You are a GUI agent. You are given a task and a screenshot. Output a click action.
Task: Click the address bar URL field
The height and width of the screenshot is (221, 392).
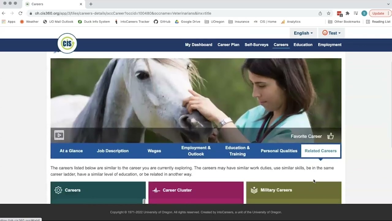coord(171,13)
